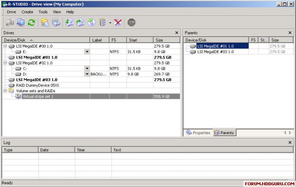This screenshot has height=187, width=296.
Task: Select the C: partition row
Action: pos(91,68)
